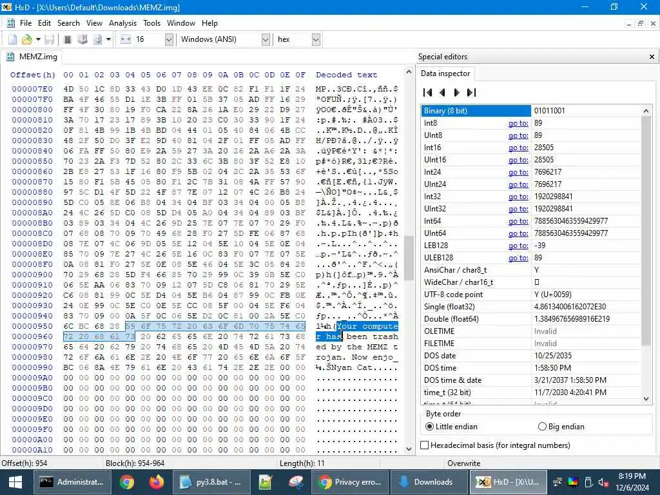Image resolution: width=660 pixels, height=495 pixels.
Task: Open Google Chrome from taskbar
Action: pos(126,482)
